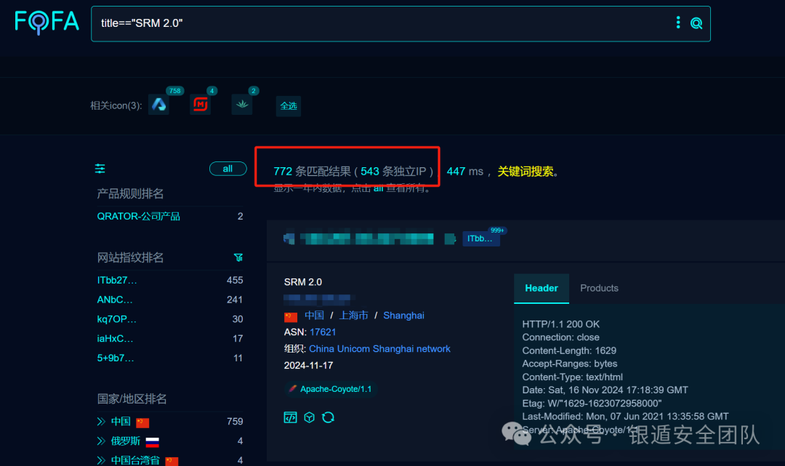785x466 pixels.
Task: Click the 'all' link to view all data
Action: pyautogui.click(x=378, y=188)
